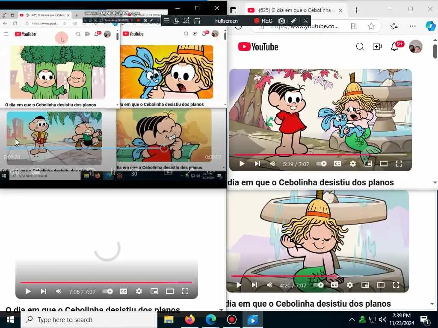The image size is (438, 328).
Task: Switch the 7:05 player to miniplayer
Action: 154,291
